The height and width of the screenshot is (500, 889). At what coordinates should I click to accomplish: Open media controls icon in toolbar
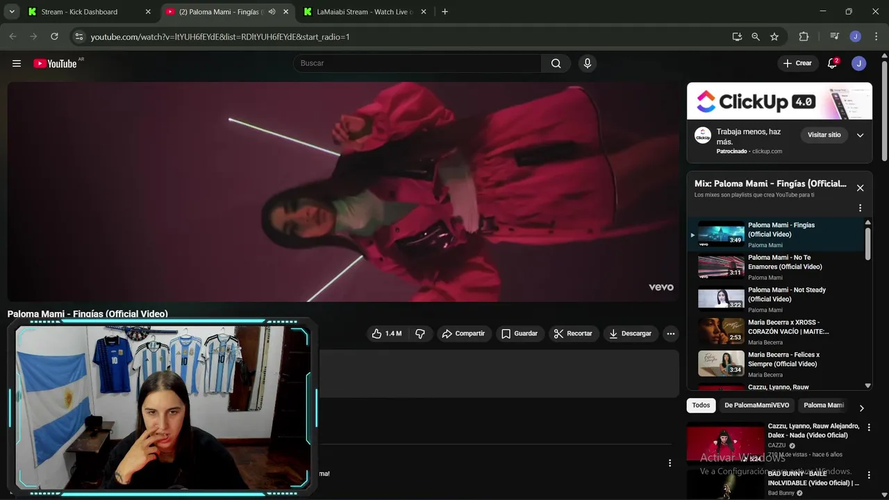point(835,37)
